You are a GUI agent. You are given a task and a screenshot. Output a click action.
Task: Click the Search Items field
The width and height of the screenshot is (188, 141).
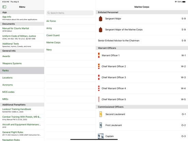70,13
